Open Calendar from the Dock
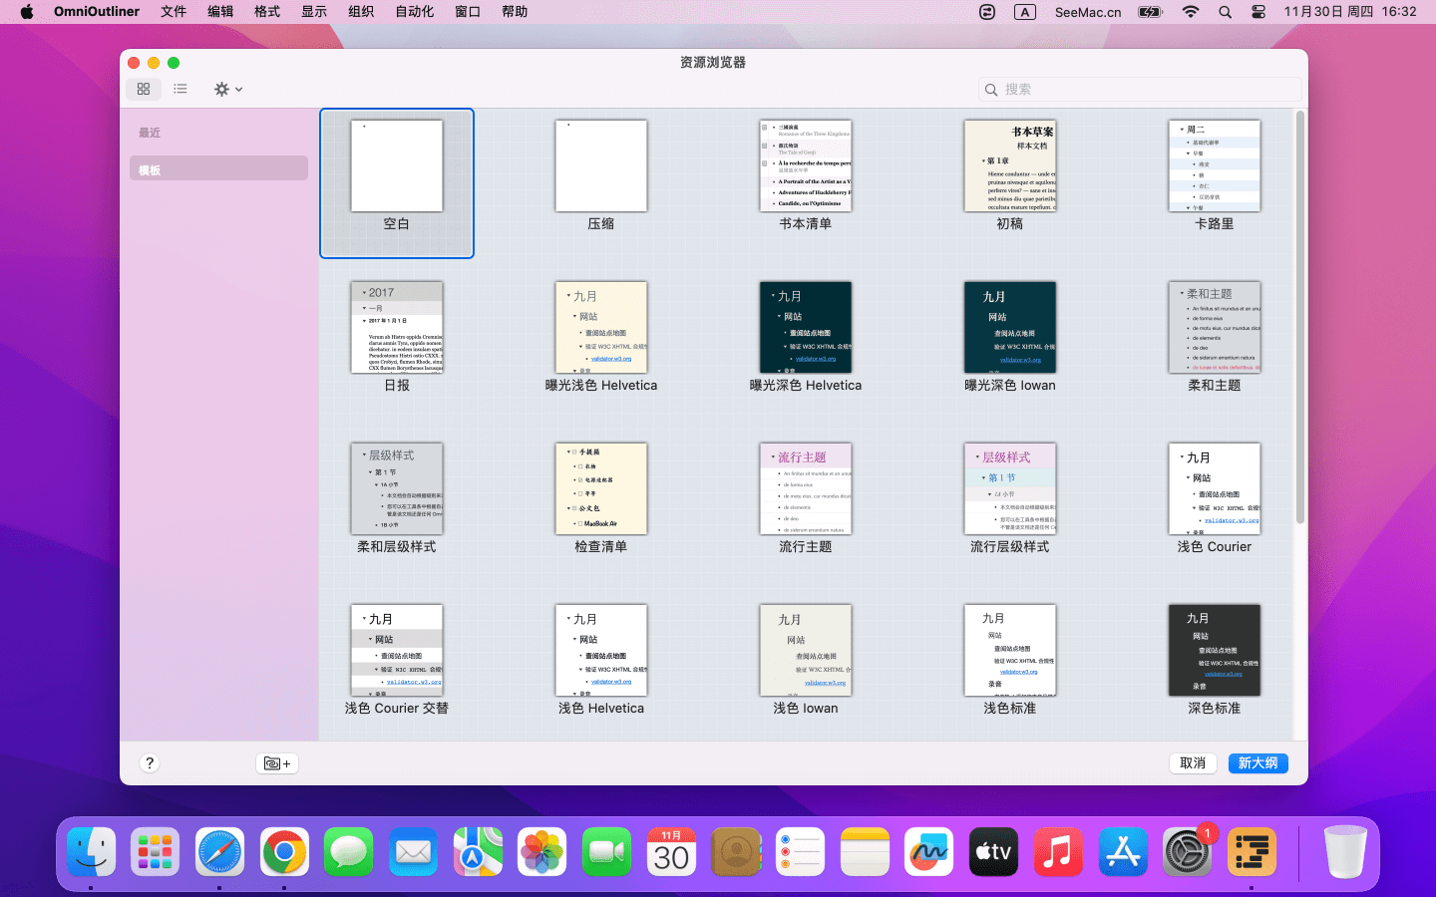The height and width of the screenshot is (897, 1436). point(671,852)
